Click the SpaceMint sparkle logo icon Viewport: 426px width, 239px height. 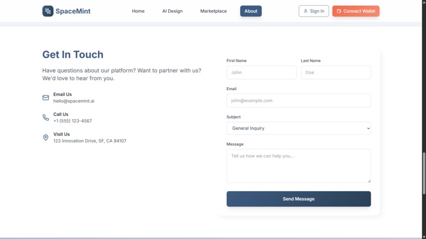tap(48, 11)
